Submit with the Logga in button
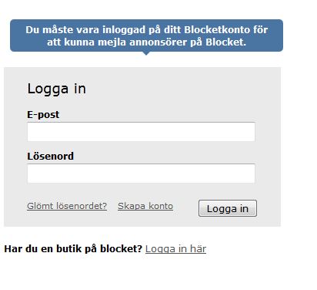 pos(228,208)
